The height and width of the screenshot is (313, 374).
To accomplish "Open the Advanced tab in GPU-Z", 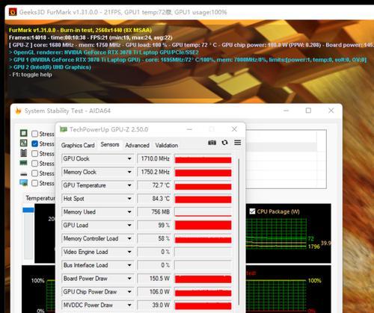I will click(137, 145).
